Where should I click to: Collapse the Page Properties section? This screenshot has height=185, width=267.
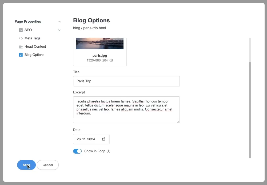(x=59, y=21)
